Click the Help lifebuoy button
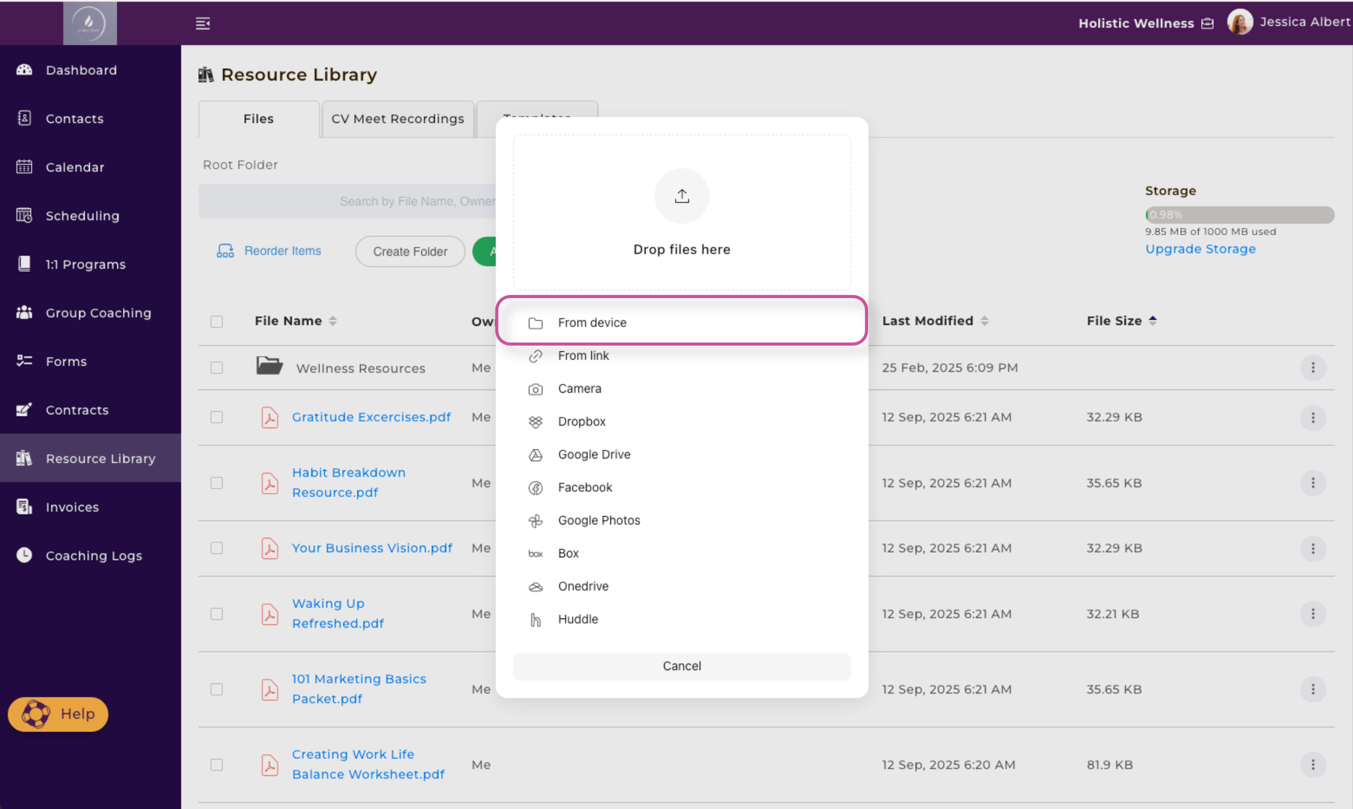 (58, 713)
